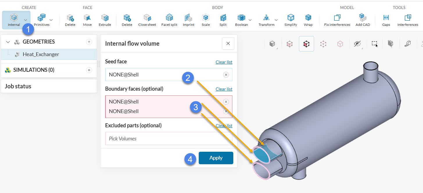This screenshot has width=423, height=193.
Task: Activate the box selection tool
Action: point(374,44)
